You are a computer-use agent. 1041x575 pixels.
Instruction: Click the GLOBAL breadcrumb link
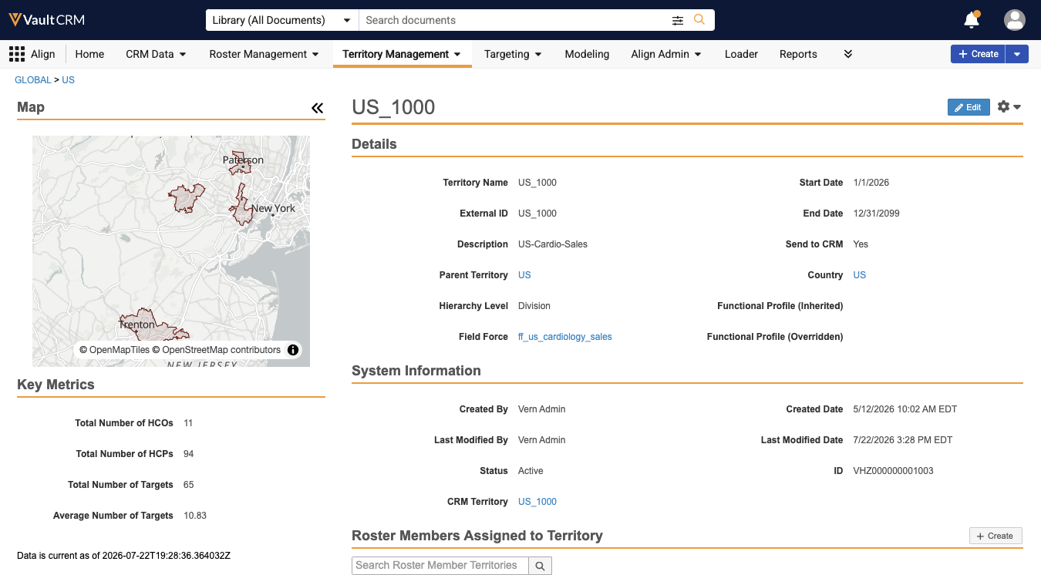33,80
